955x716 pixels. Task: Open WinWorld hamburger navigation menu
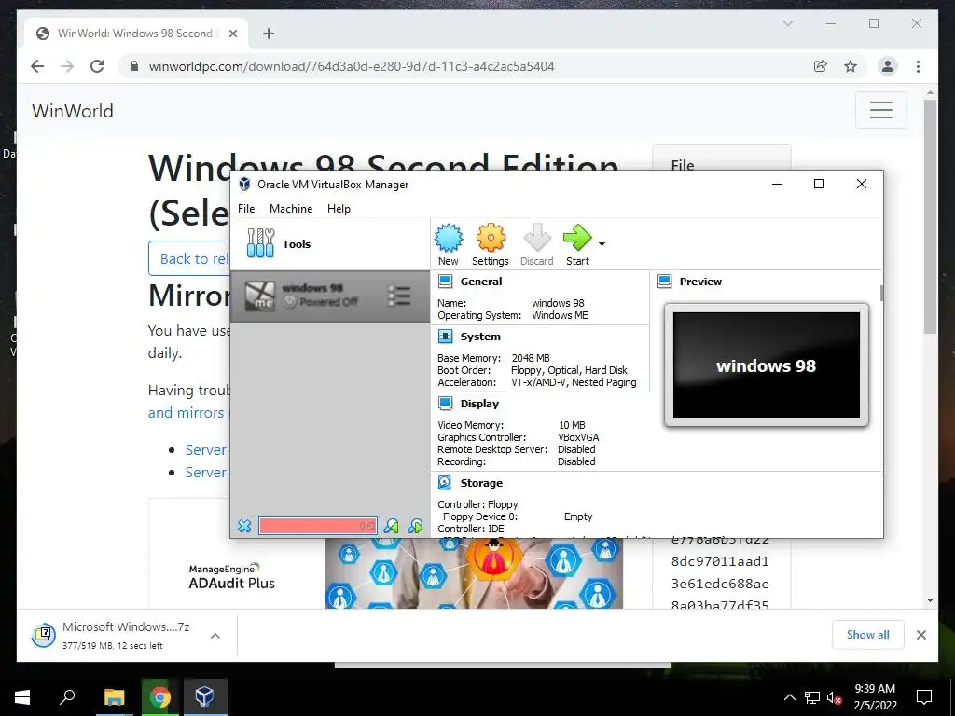[x=880, y=110]
